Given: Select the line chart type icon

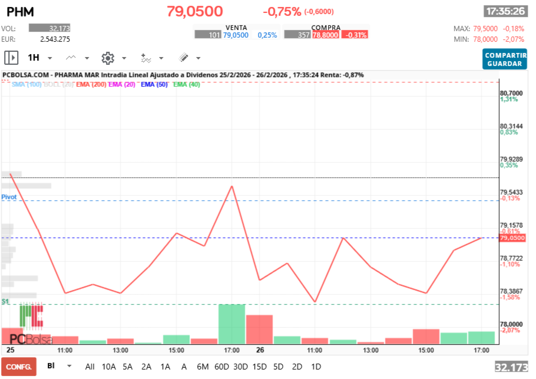Looking at the screenshot, I should click(71, 58).
